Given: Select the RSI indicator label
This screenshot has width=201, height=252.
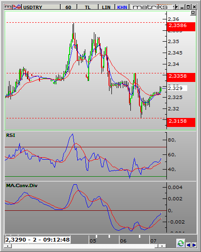Looking at the screenshot, I should click(10, 135).
